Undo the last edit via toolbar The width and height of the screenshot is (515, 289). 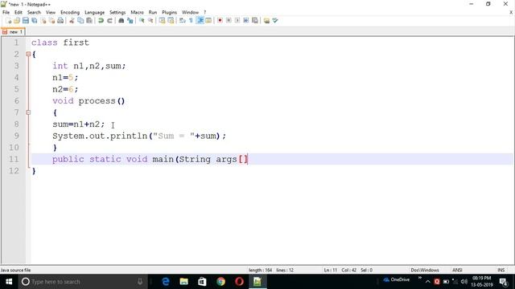click(x=101, y=21)
